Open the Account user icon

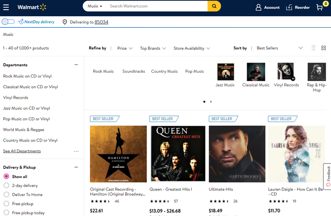pos(258,7)
